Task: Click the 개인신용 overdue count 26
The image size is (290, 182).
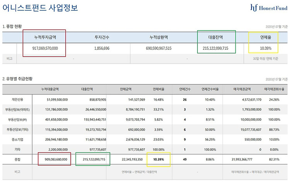Action: tap(185, 99)
